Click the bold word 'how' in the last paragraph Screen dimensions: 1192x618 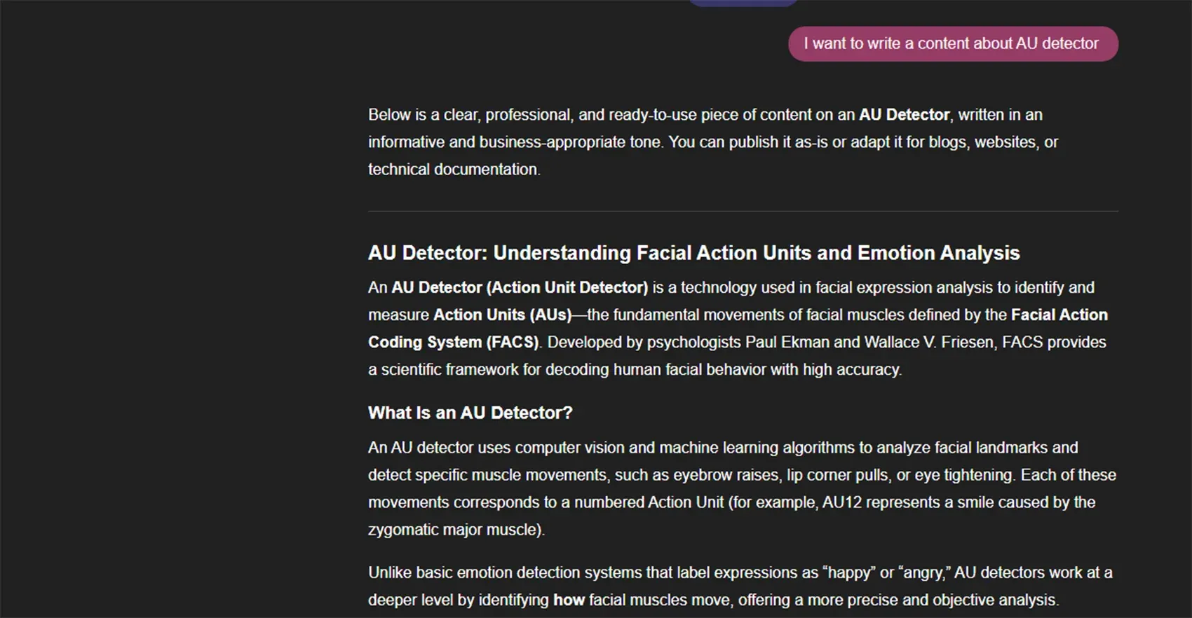point(568,600)
